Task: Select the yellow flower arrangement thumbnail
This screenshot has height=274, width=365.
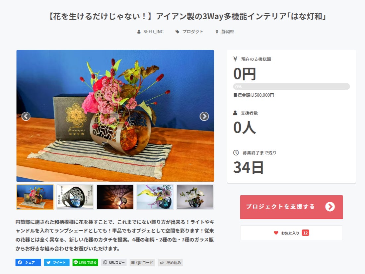Action: 155,197
